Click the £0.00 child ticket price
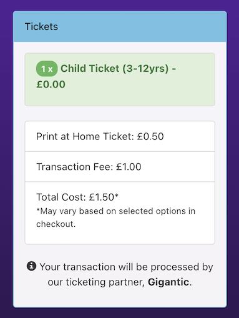This screenshot has width=239, height=318. click(51, 84)
